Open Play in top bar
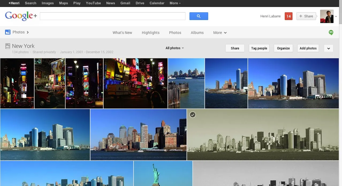Viewport: 342px width, 186px height. (x=77, y=3)
